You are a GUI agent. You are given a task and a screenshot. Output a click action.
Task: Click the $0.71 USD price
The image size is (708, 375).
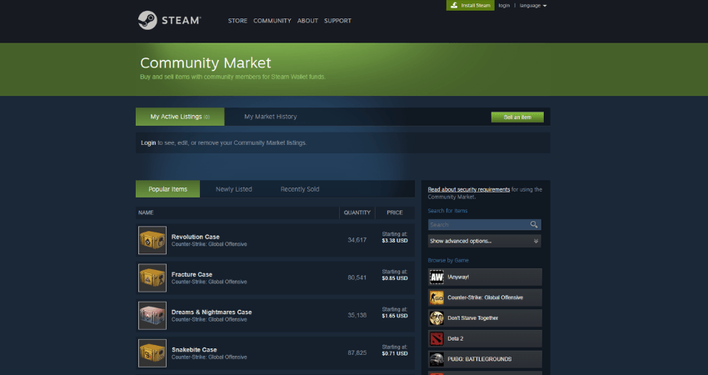click(395, 354)
